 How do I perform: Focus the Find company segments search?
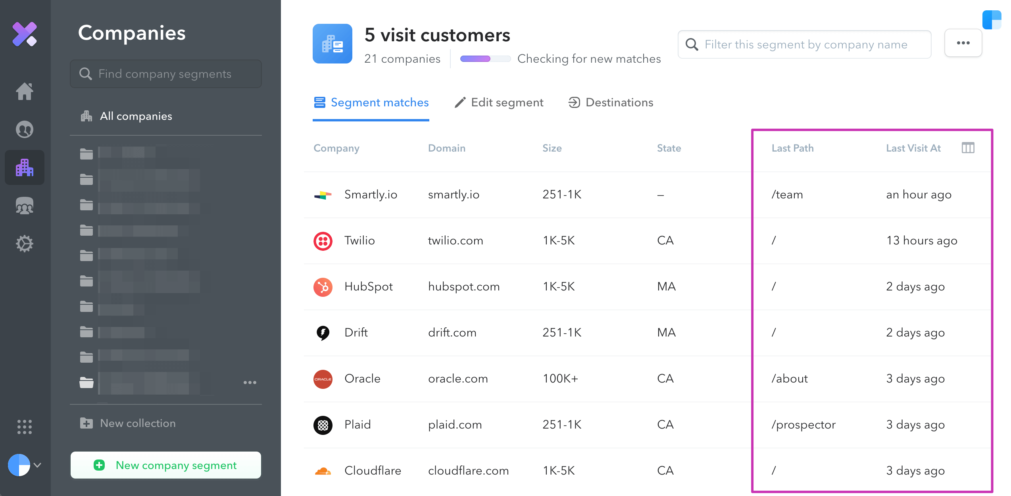coord(166,74)
